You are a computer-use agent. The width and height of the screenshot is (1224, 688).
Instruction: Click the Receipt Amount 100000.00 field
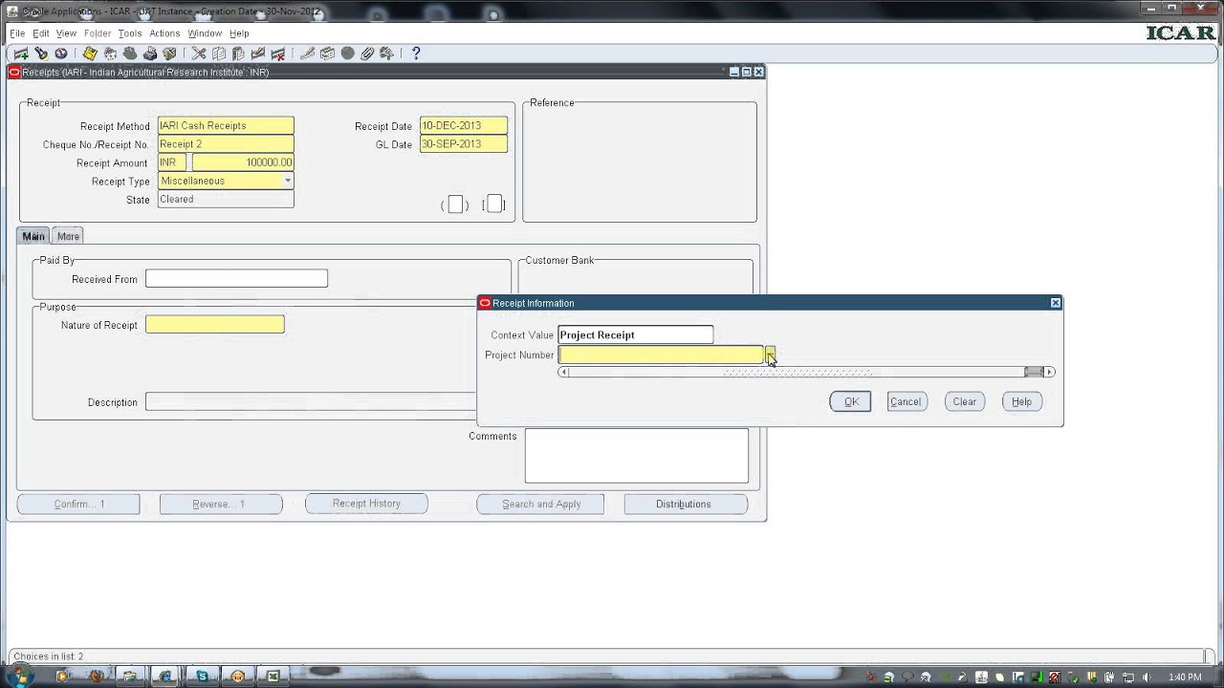243,162
